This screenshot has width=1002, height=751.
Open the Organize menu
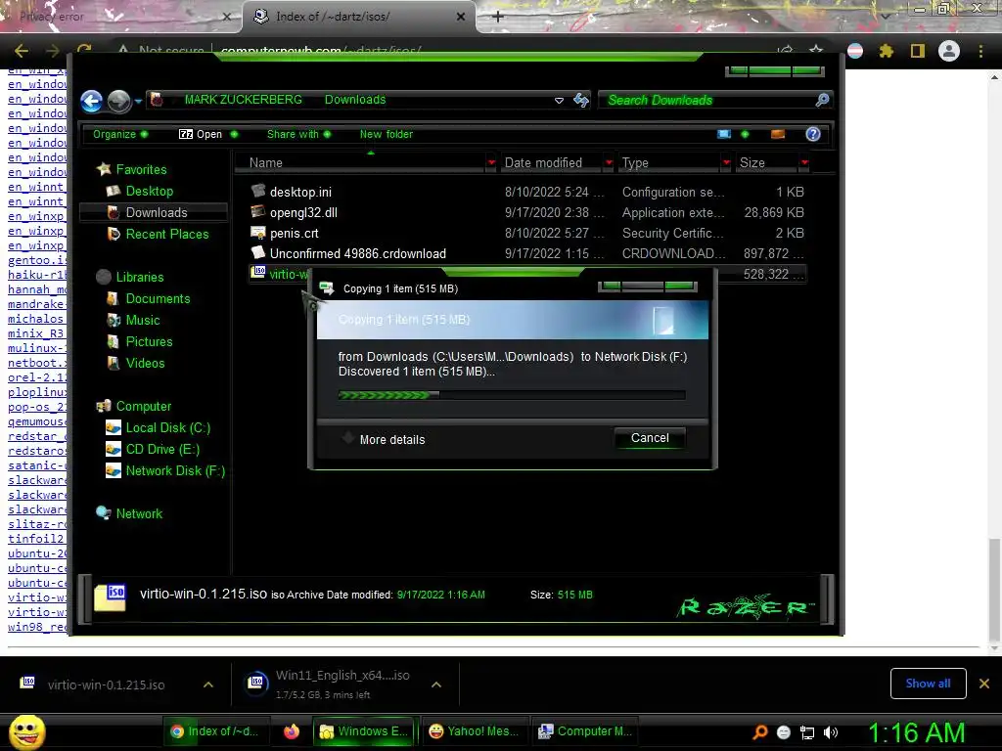[120, 134]
